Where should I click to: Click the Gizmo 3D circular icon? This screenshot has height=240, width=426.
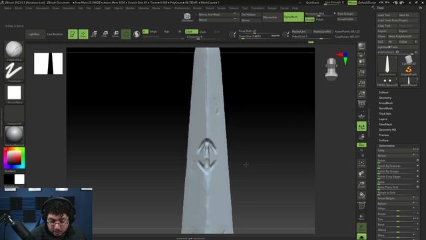click(x=126, y=34)
